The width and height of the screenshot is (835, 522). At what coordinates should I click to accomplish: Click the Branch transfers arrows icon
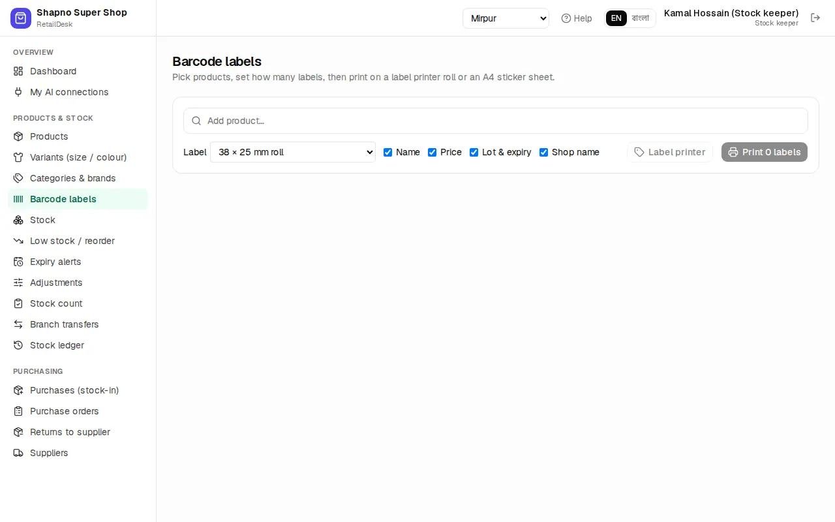(x=18, y=324)
